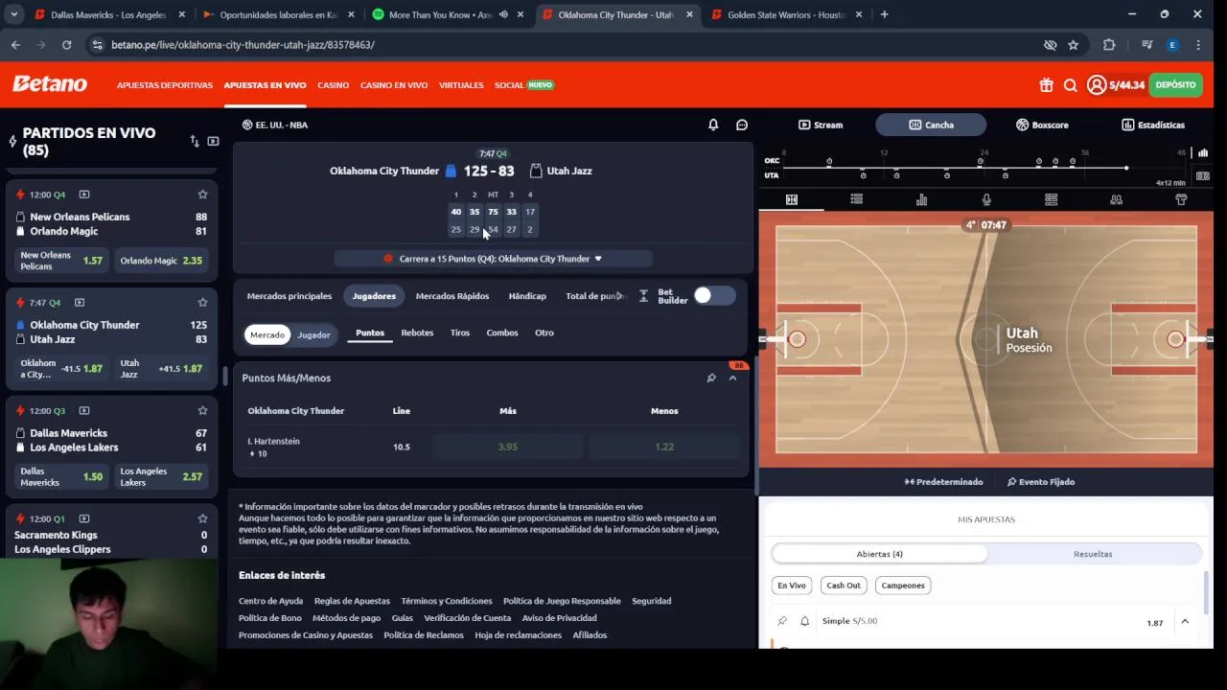Click the bell on Simple S/5.00 bet
Screen dimensions: 1227x690
point(804,621)
